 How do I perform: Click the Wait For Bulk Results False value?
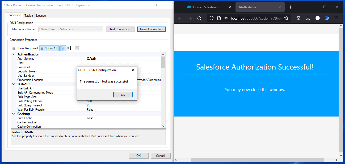click(x=90, y=110)
